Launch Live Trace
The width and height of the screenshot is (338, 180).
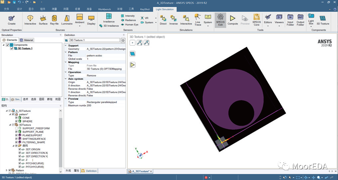[198, 20]
